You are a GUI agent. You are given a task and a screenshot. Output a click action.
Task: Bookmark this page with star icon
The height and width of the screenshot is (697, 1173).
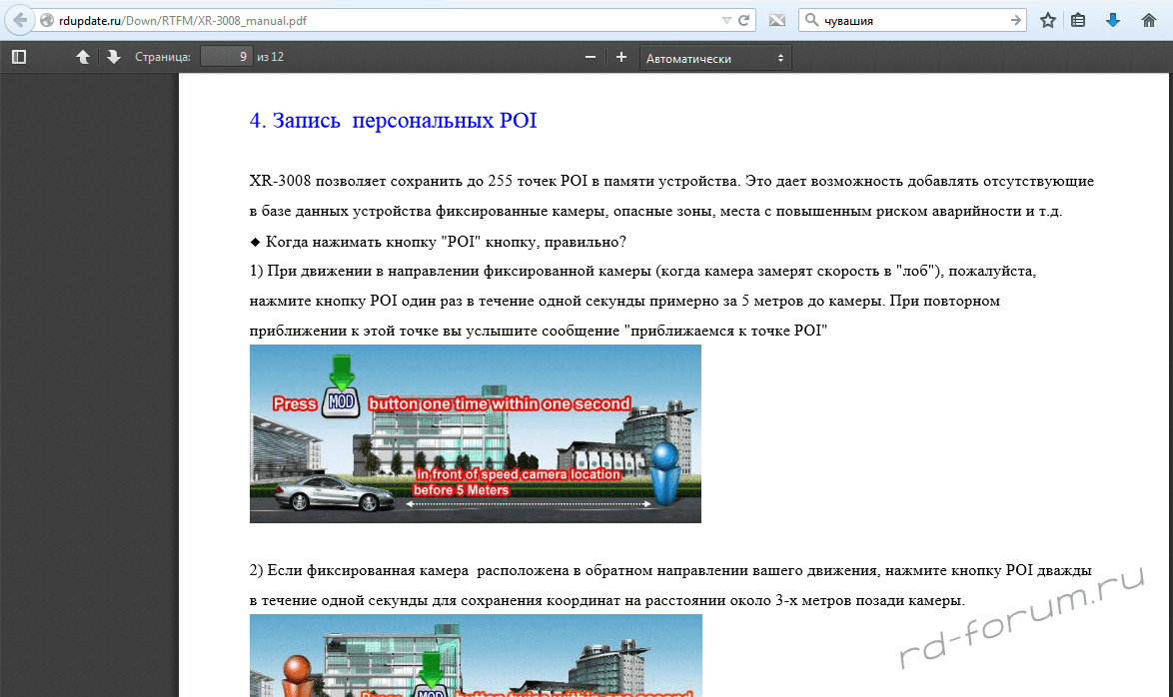pyautogui.click(x=1048, y=20)
